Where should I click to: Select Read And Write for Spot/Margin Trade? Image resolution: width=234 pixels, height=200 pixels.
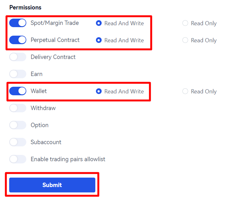click(x=99, y=23)
